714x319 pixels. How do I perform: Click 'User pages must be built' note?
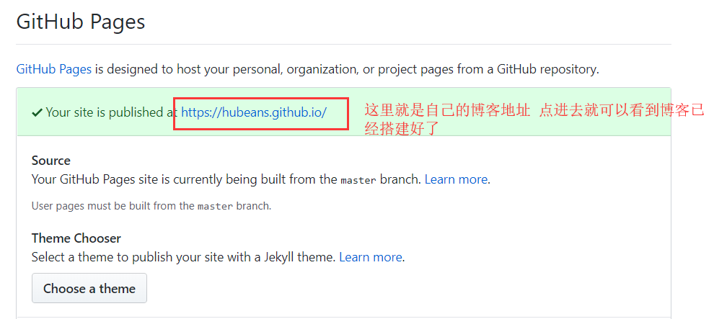tap(151, 206)
